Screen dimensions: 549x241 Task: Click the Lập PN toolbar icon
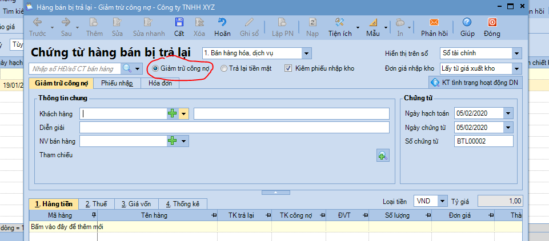click(282, 22)
